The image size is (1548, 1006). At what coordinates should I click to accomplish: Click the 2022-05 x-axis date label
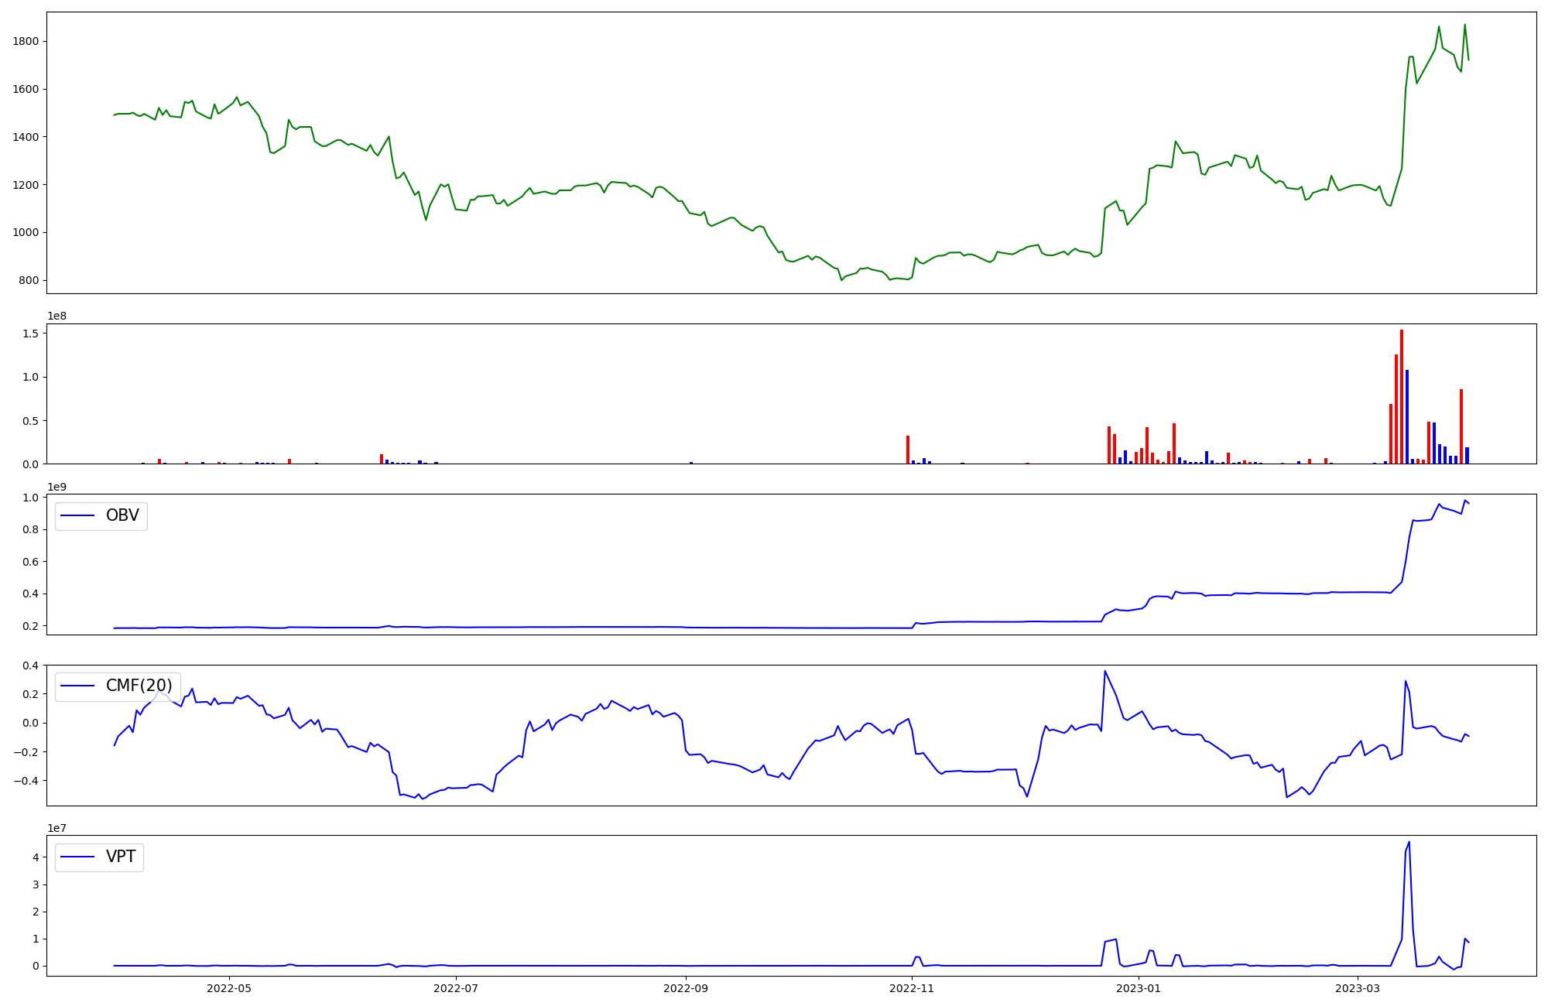pos(230,988)
